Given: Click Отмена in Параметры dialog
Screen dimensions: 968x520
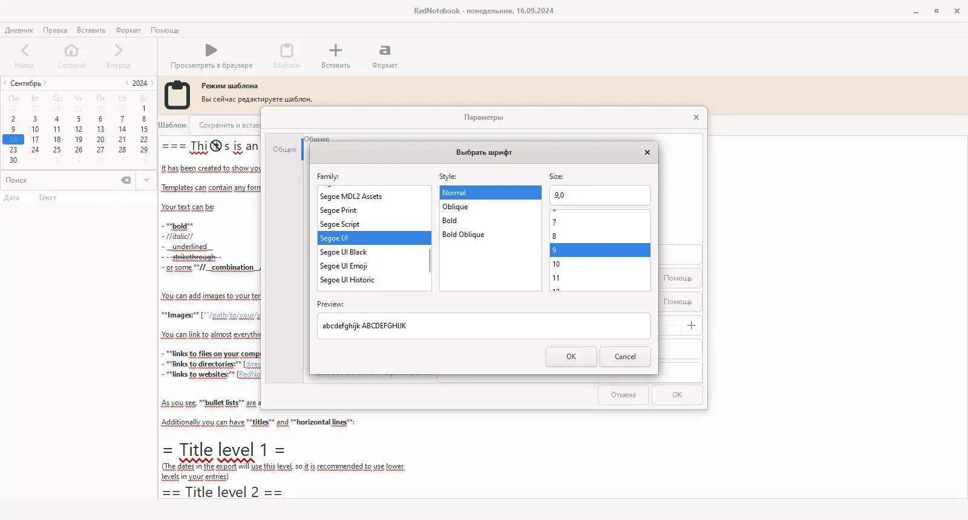Looking at the screenshot, I should pos(623,395).
